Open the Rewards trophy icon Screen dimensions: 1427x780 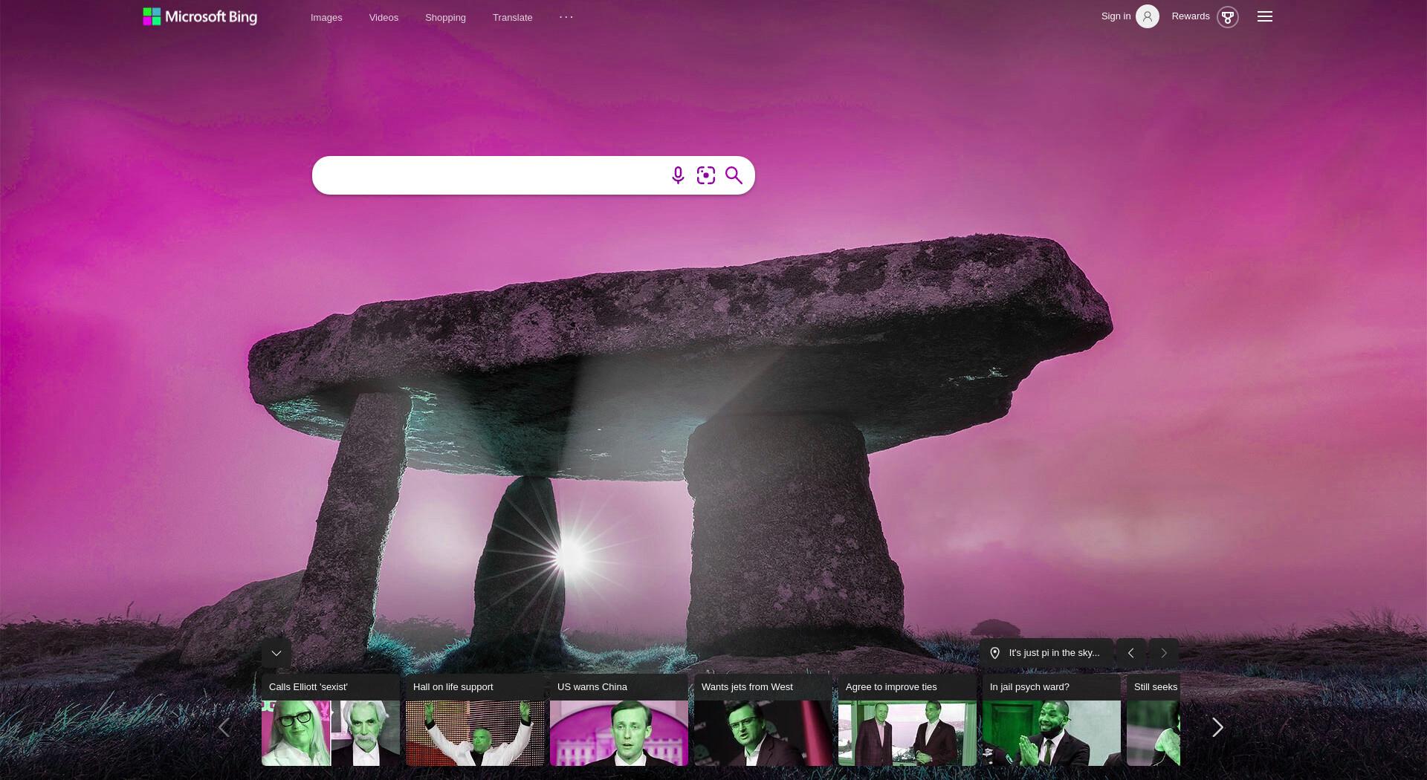1228,16
